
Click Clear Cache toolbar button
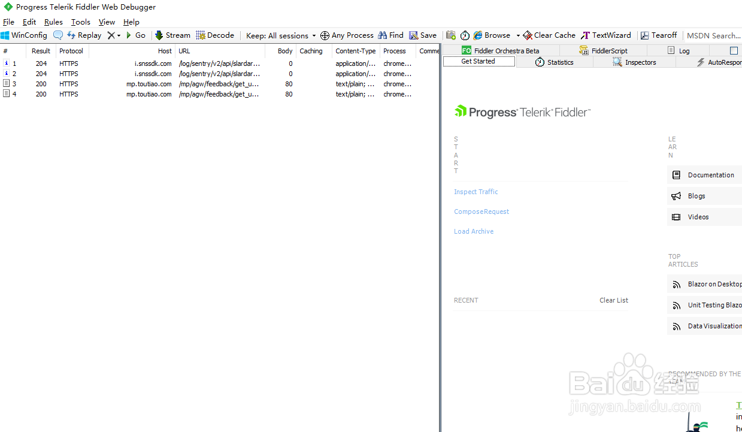(549, 35)
